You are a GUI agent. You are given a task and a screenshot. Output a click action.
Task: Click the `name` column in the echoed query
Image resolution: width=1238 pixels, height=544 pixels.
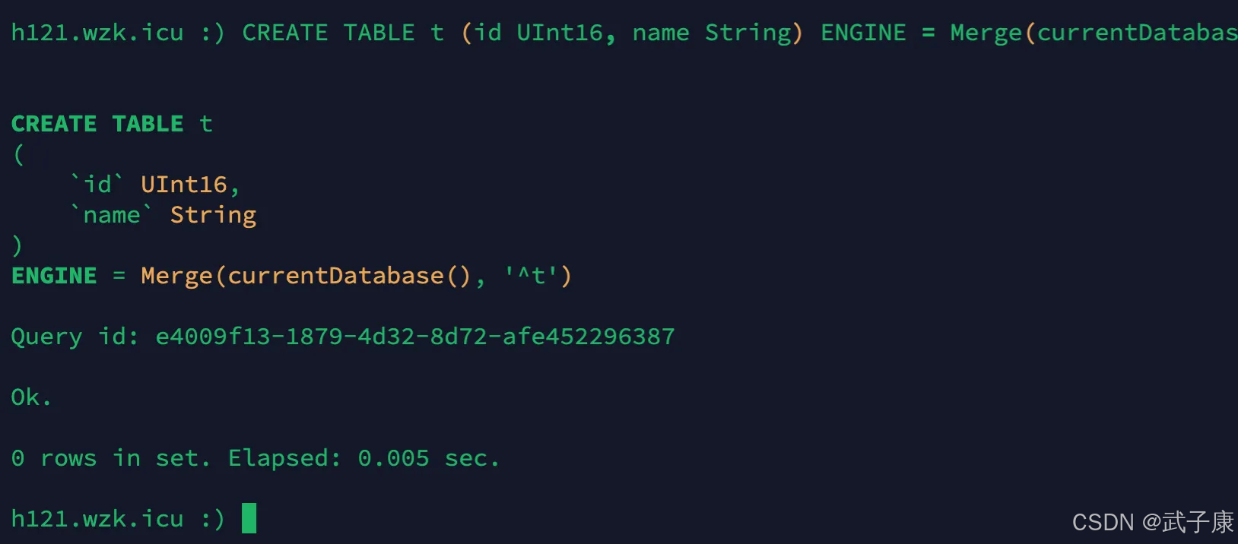112,215
